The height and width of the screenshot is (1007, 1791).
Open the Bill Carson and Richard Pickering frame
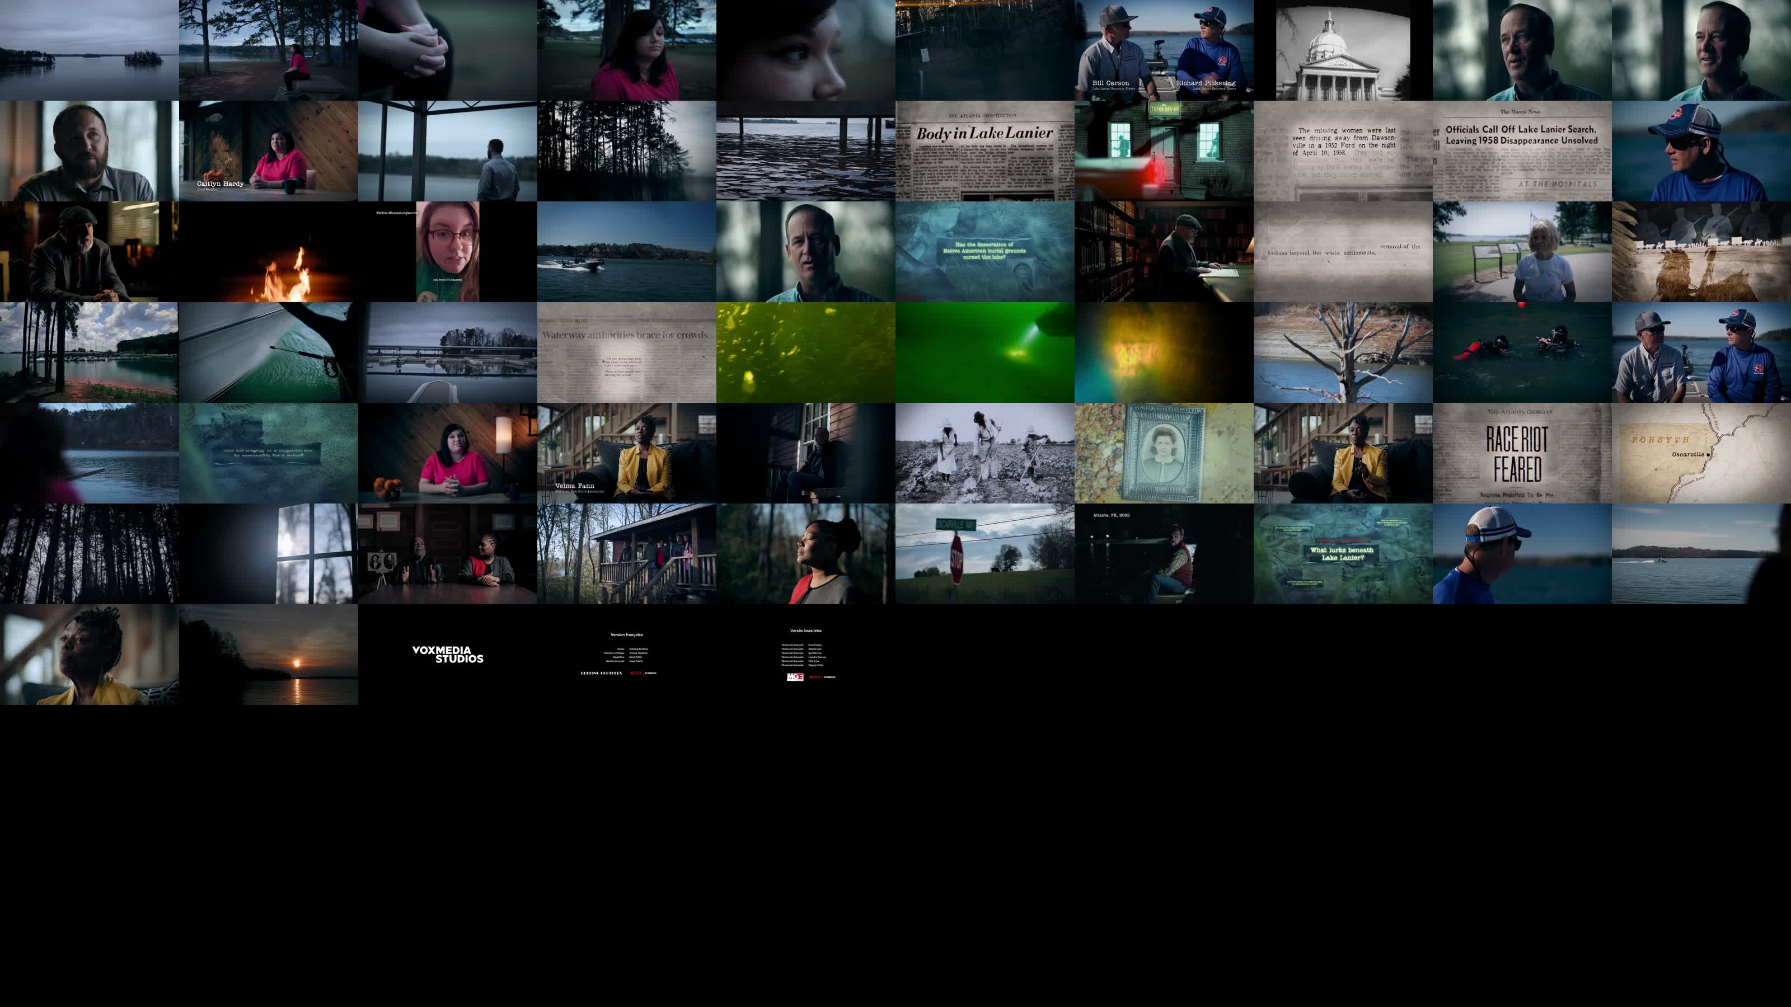pos(1164,50)
